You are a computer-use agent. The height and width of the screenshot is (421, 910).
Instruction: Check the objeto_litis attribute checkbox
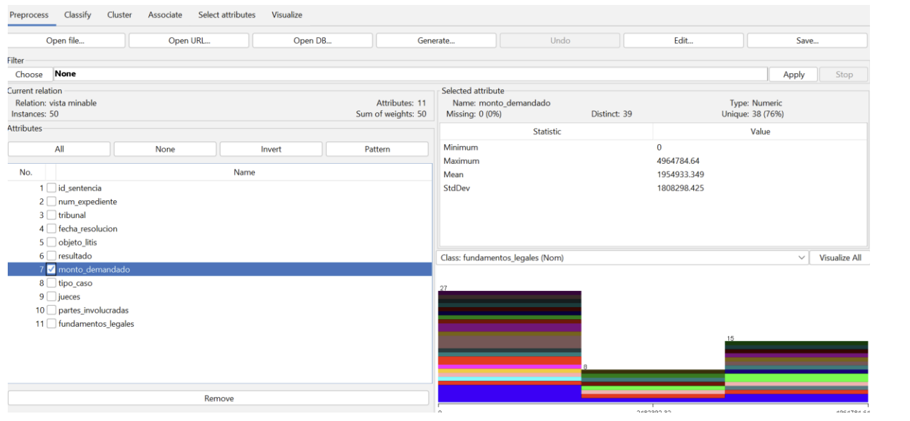point(51,242)
